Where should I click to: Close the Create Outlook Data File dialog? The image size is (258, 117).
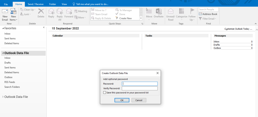[x=157, y=73]
